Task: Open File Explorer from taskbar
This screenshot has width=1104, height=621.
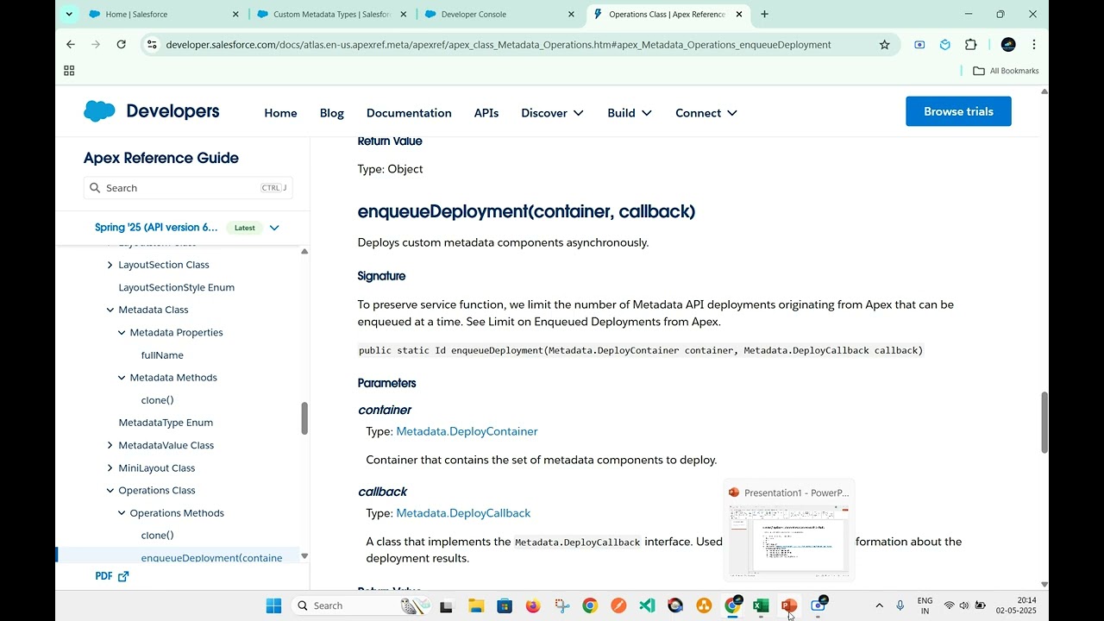Action: point(476,605)
